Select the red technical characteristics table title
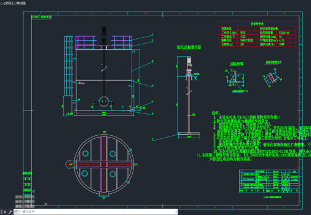Image resolution: width=311 pixels, height=215 pixels. point(257,24)
